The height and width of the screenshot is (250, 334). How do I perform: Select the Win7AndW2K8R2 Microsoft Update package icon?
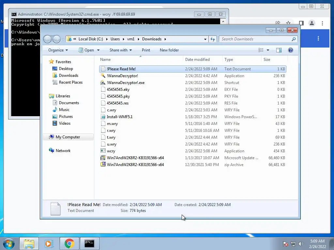103,158
